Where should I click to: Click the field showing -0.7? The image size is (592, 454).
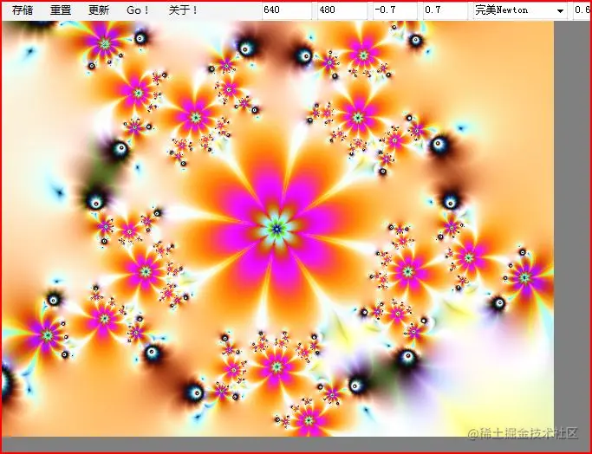pyautogui.click(x=395, y=10)
